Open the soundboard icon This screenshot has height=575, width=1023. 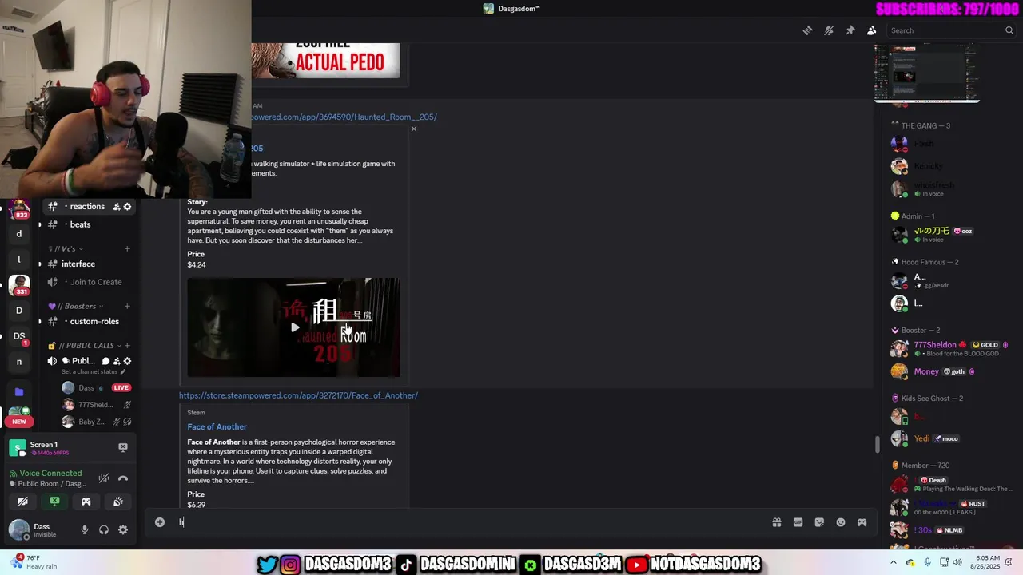click(x=118, y=502)
